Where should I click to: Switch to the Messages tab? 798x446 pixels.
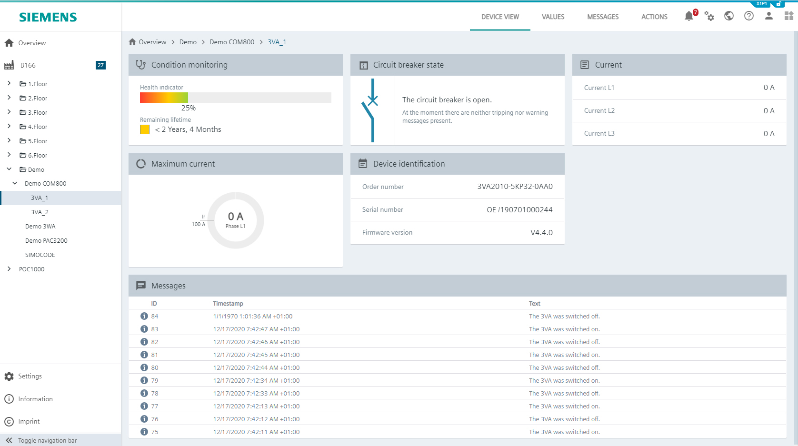tap(603, 17)
